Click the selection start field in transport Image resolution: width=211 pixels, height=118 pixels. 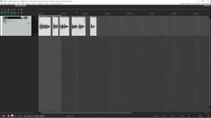point(164,116)
